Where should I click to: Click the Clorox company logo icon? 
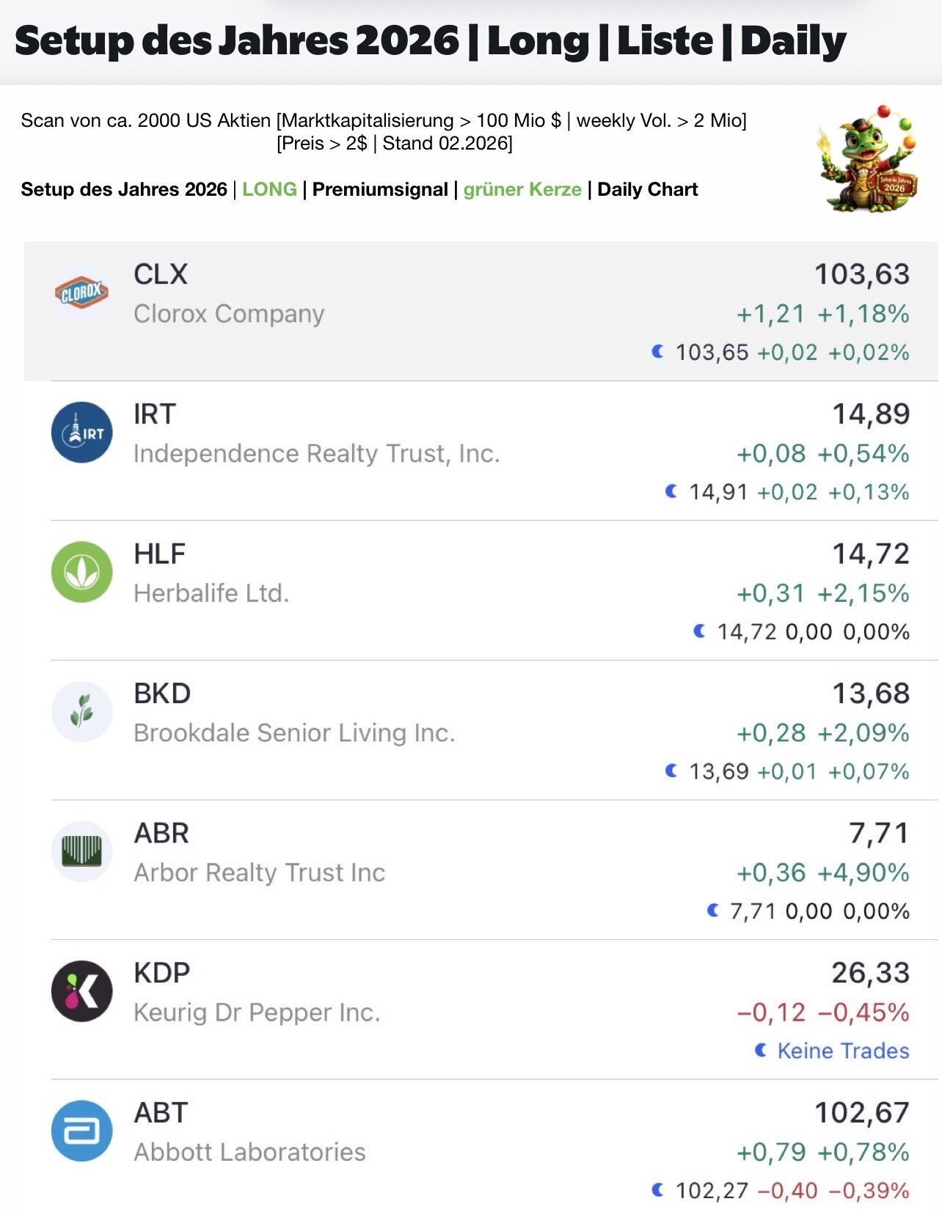[81, 293]
